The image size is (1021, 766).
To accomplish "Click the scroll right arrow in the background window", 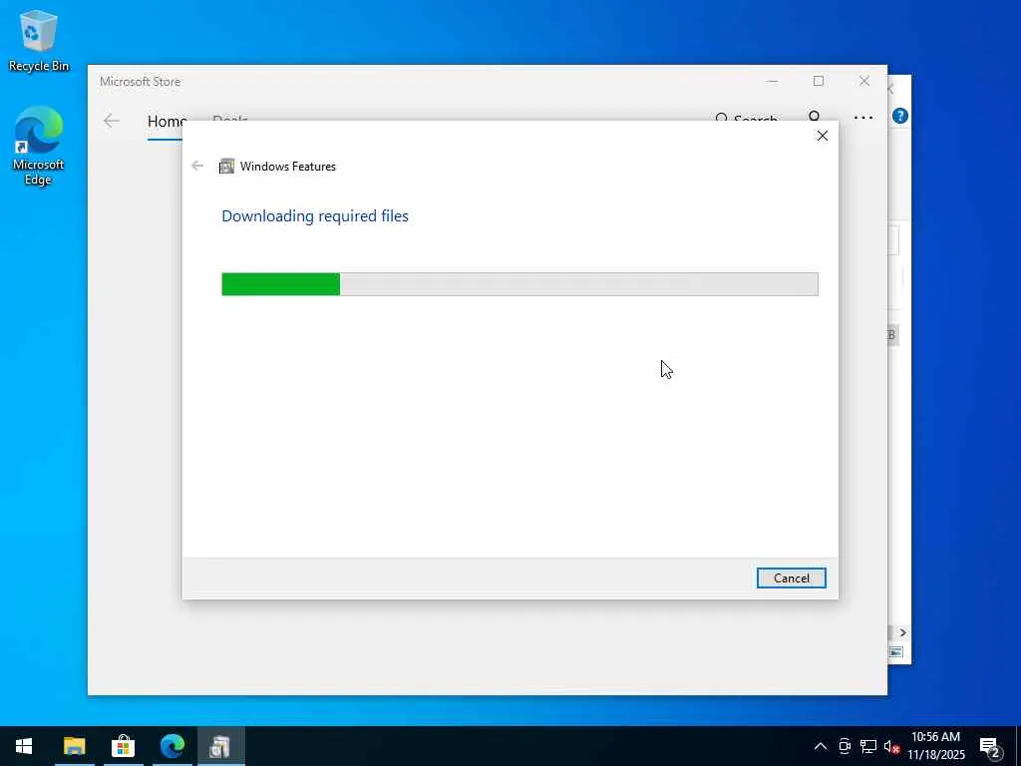I will point(902,632).
